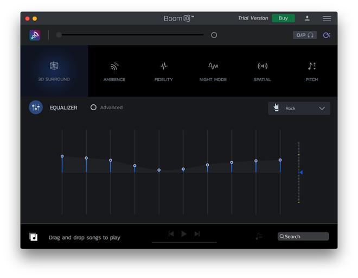The height and width of the screenshot is (278, 358).
Task: Click the preamp gain triangle marker
Action: [x=301, y=172]
